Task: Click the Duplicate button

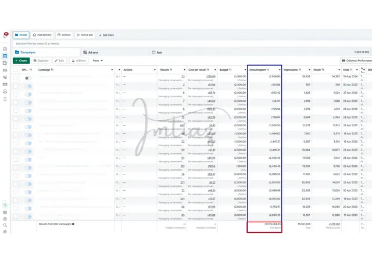Action: click(41, 61)
